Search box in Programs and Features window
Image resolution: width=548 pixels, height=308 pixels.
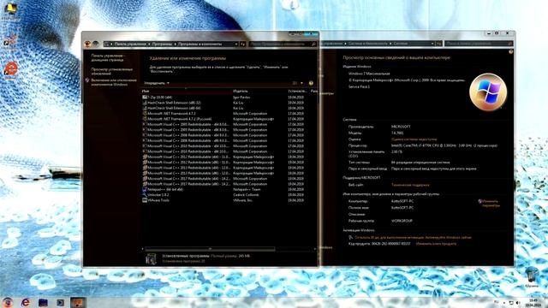283,44
